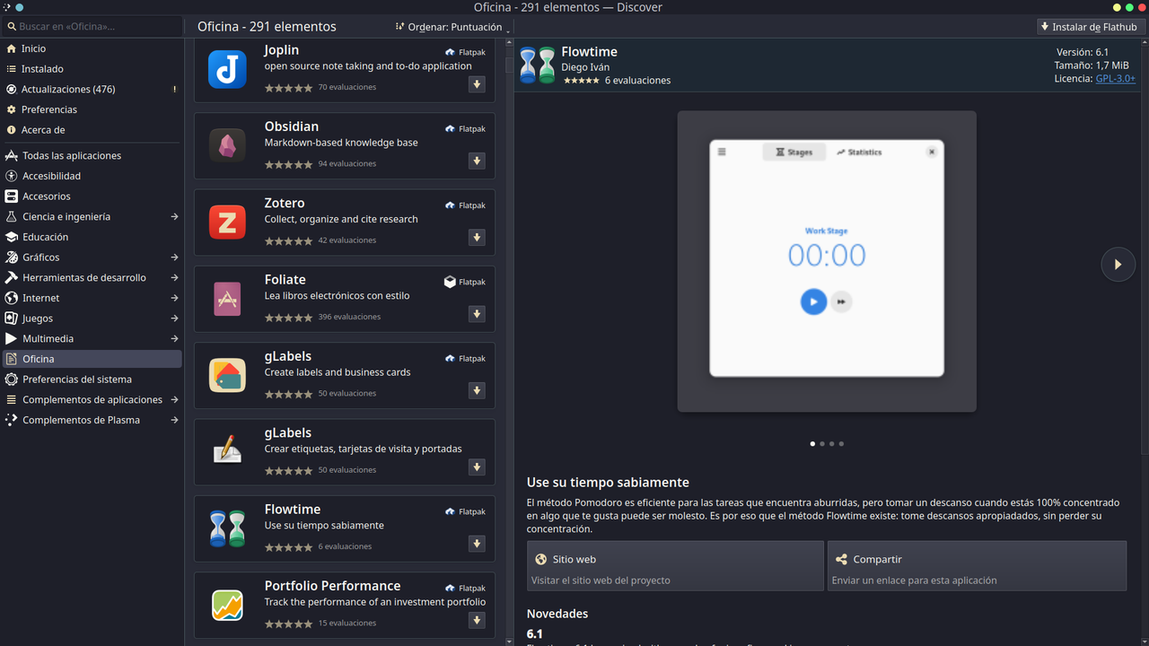The width and height of the screenshot is (1149, 646).
Task: Open the Foliate app icon
Action: (x=227, y=298)
